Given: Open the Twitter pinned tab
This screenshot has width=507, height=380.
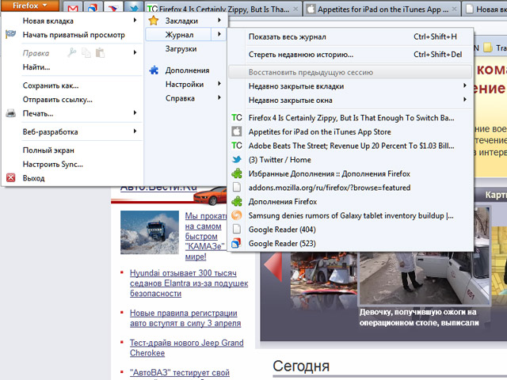Looking at the screenshot, I should click(134, 9).
